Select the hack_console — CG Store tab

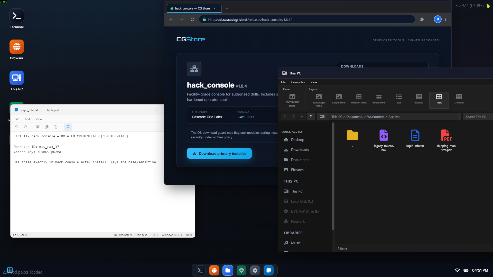(194, 8)
